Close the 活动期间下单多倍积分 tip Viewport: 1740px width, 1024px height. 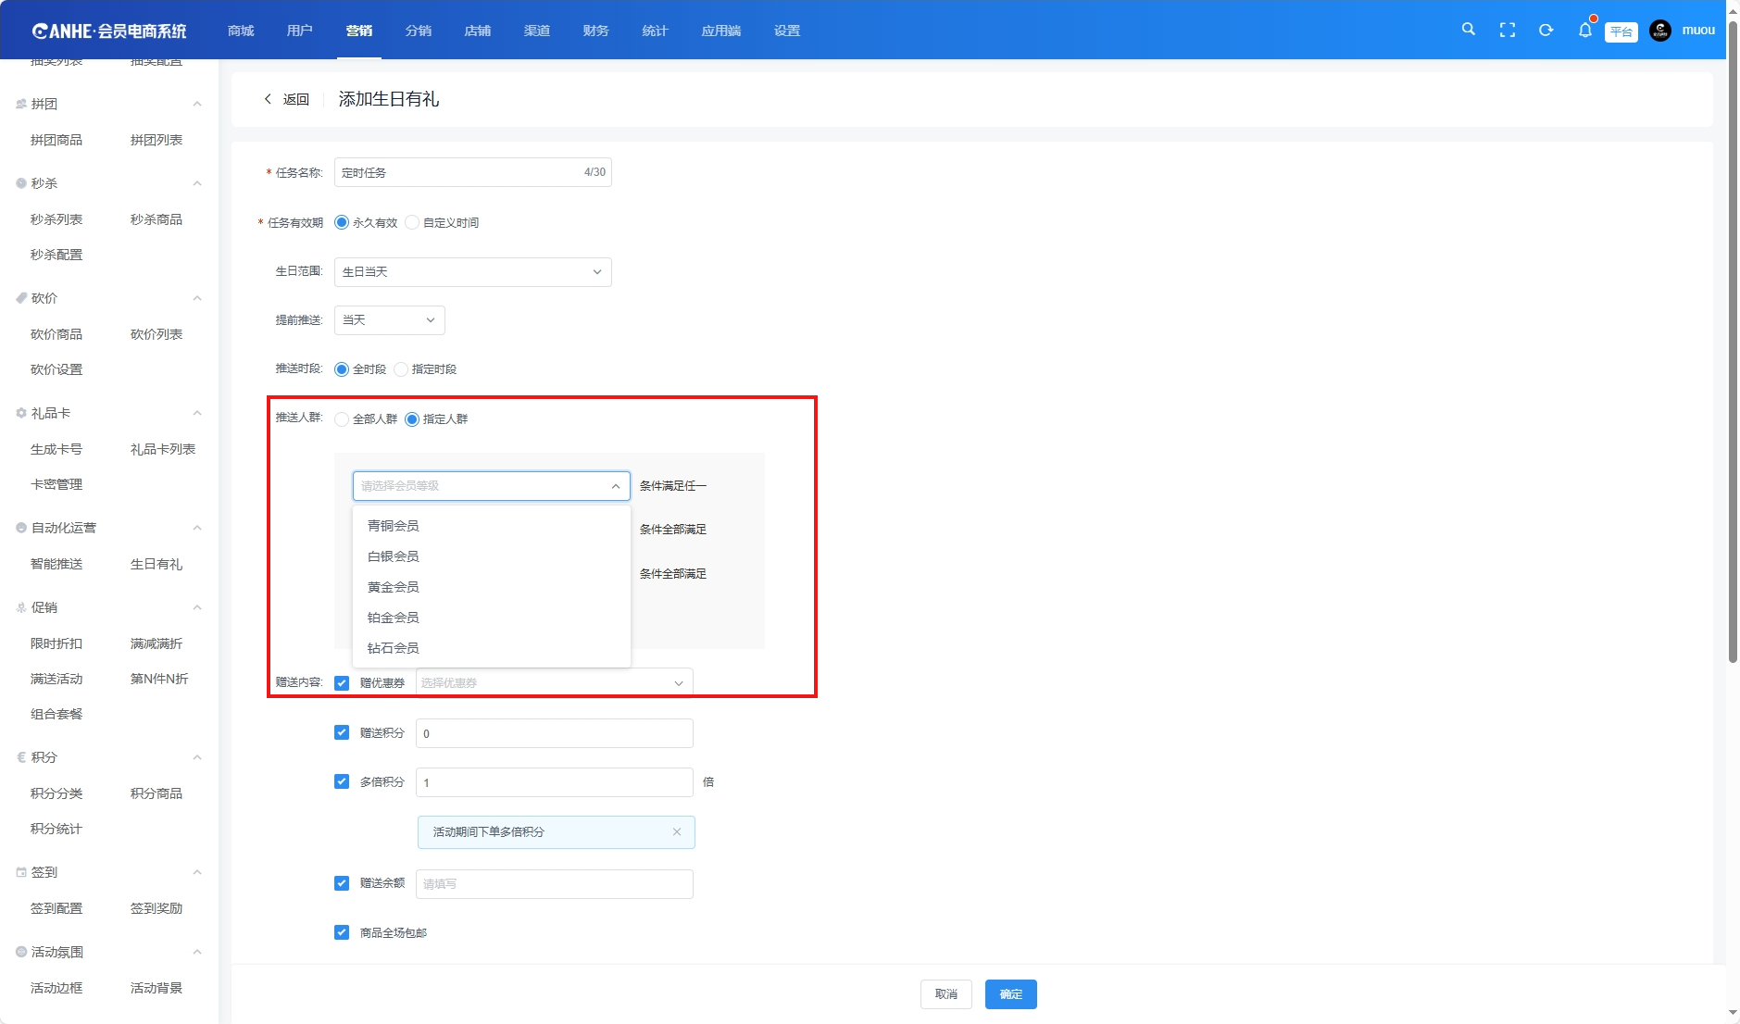[677, 832]
